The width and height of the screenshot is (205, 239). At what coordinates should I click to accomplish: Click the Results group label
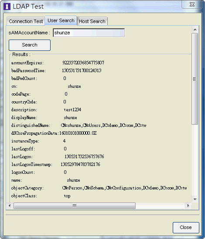pos(21,54)
